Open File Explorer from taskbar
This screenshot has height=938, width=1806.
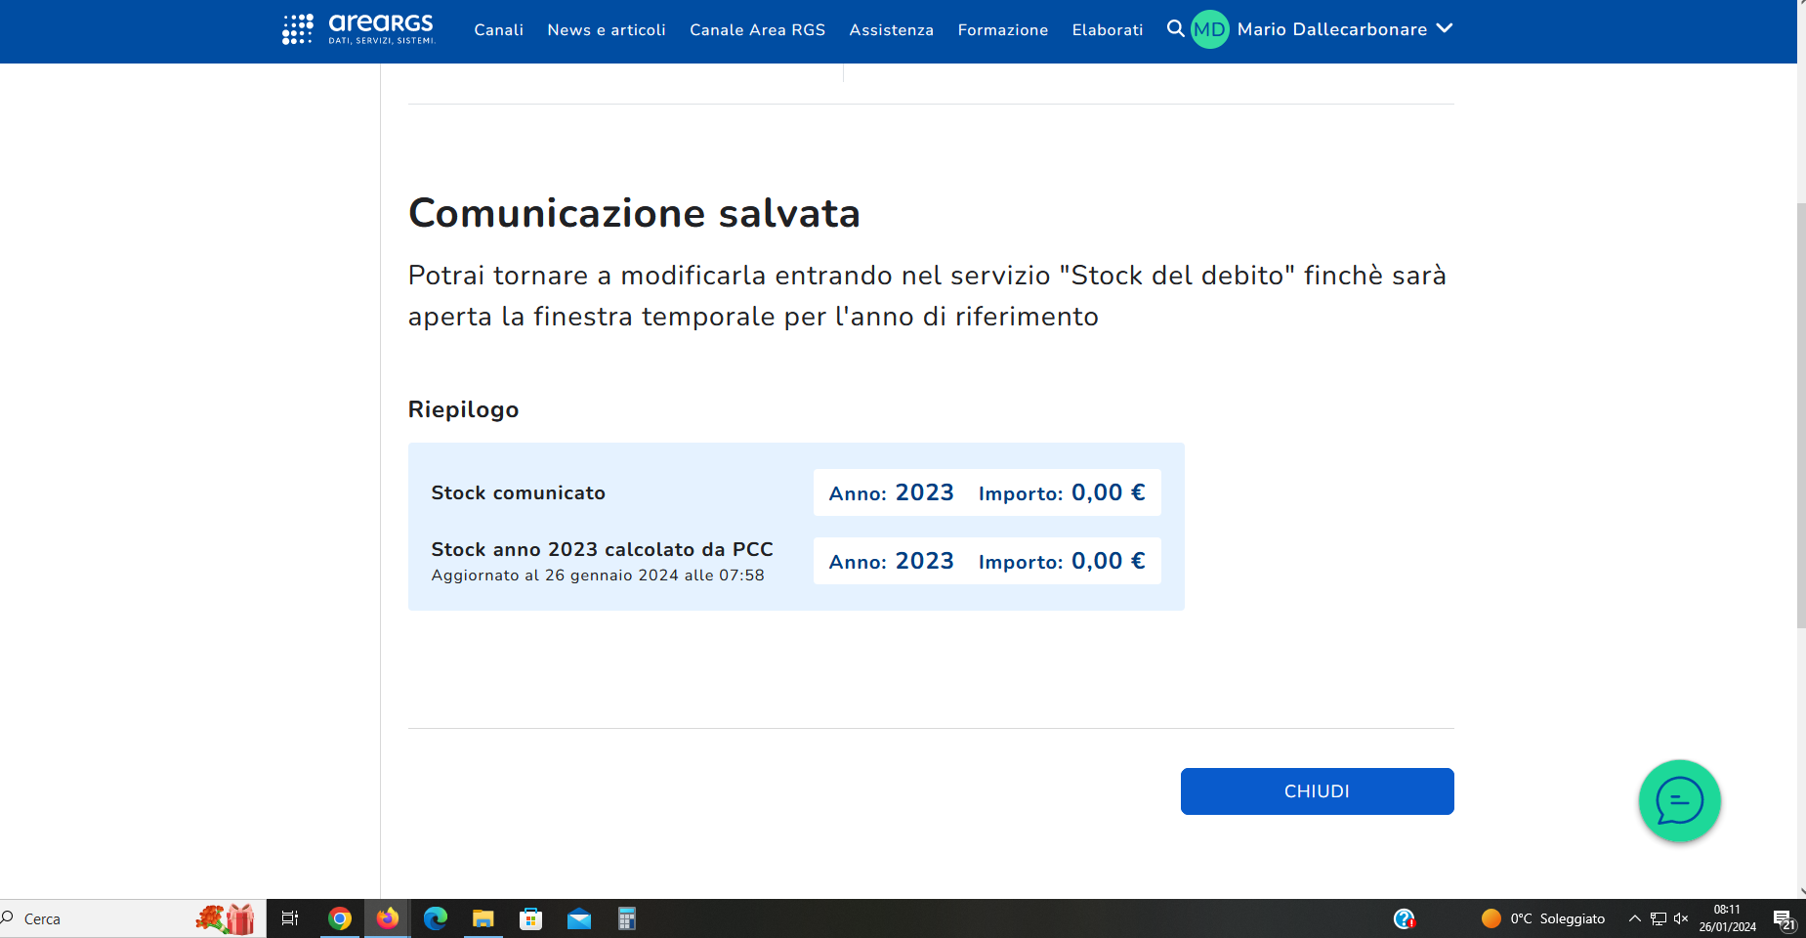point(483,918)
